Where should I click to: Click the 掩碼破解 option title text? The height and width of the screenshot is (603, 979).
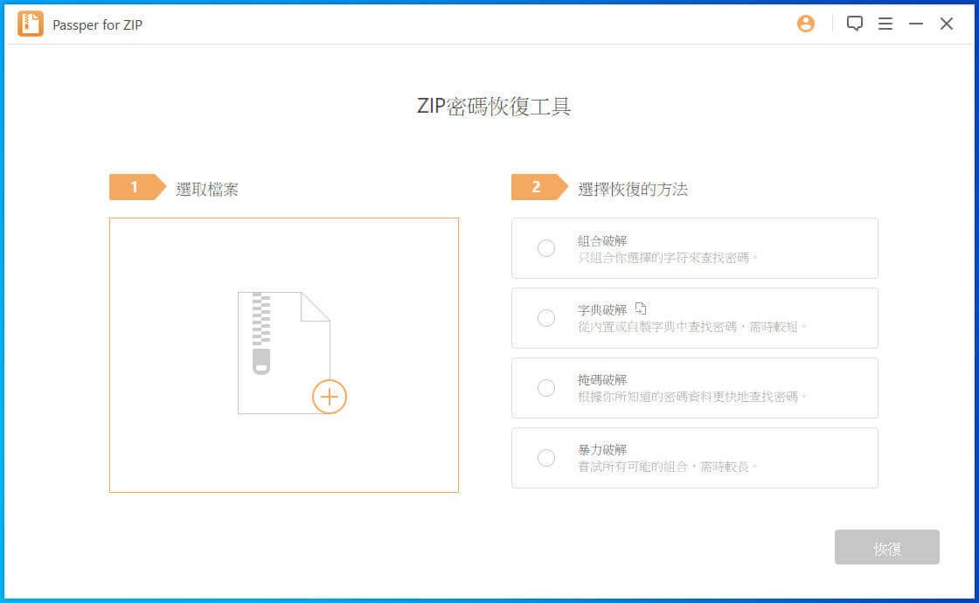tap(602, 380)
